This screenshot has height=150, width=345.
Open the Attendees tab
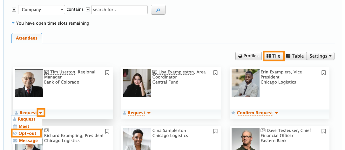click(x=27, y=38)
